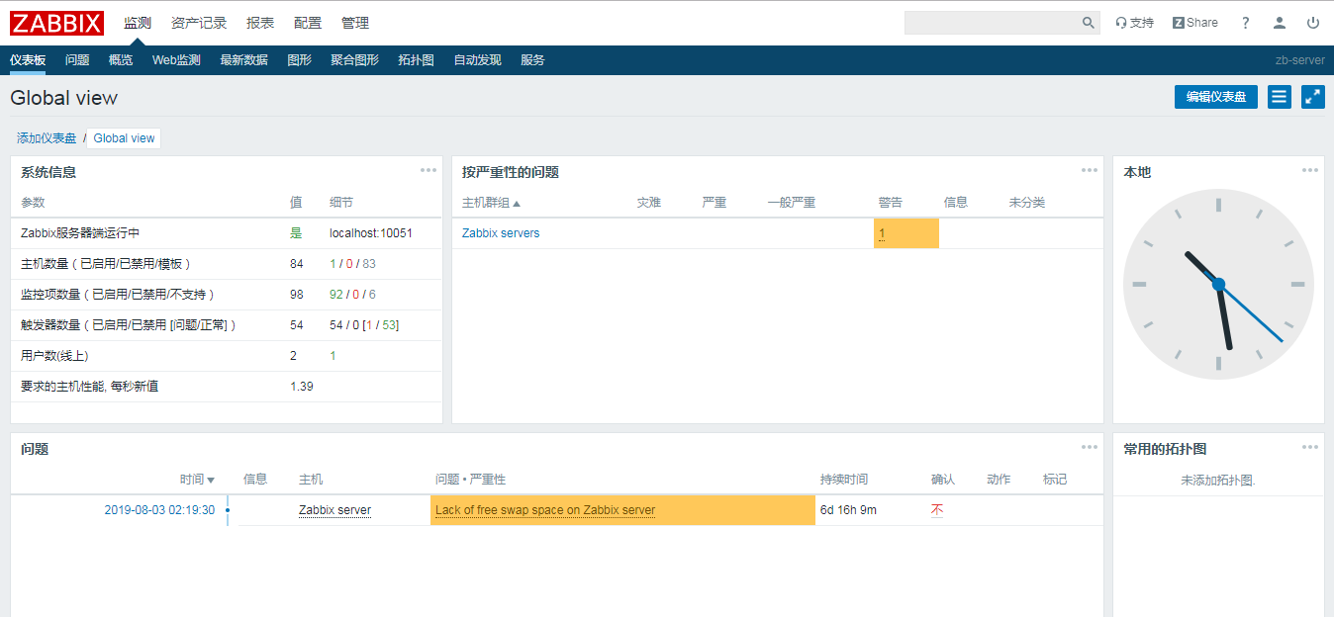The width and height of the screenshot is (1334, 617).
Task: Focus the top search field
Action: pyautogui.click(x=992, y=23)
